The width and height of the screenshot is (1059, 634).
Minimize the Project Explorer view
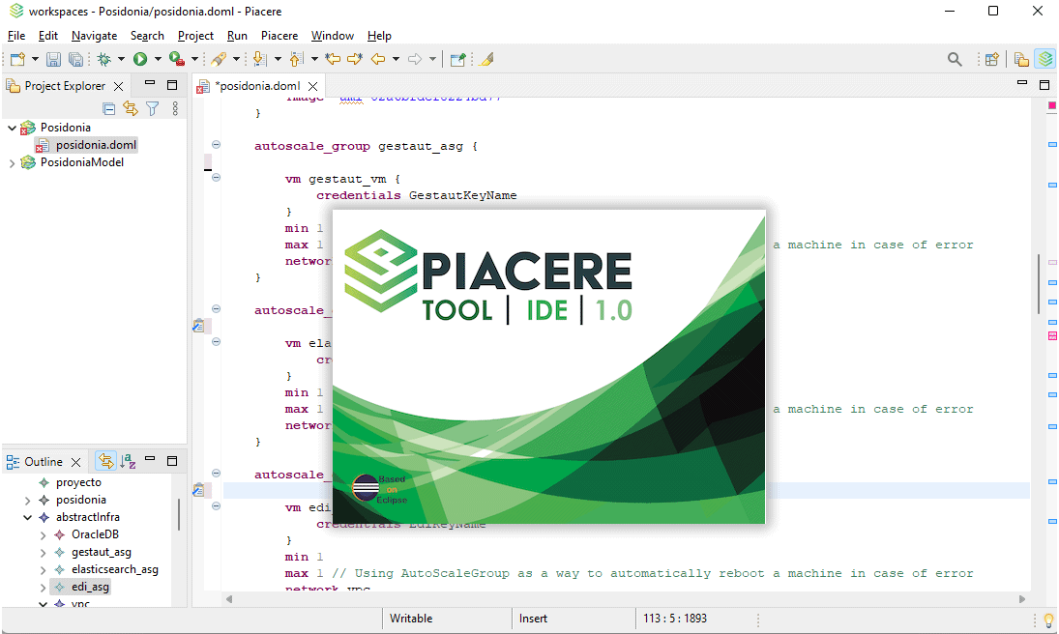[x=150, y=84]
